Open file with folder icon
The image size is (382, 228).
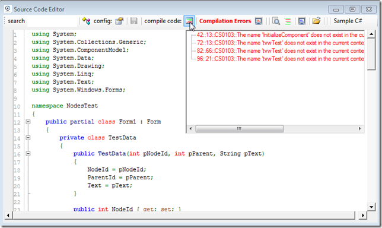[316, 21]
